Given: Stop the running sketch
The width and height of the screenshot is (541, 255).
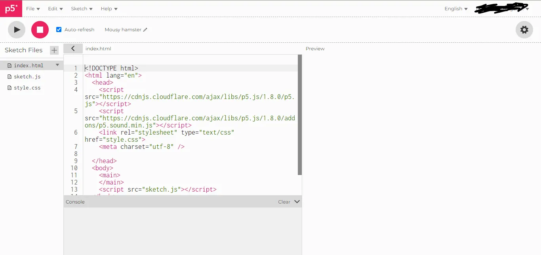Looking at the screenshot, I should pyautogui.click(x=40, y=29).
